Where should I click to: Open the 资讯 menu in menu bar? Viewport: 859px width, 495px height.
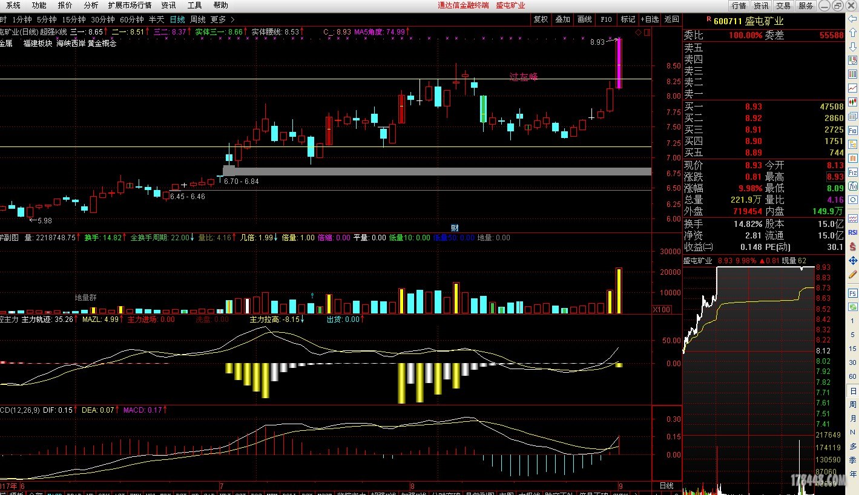pyautogui.click(x=168, y=5)
